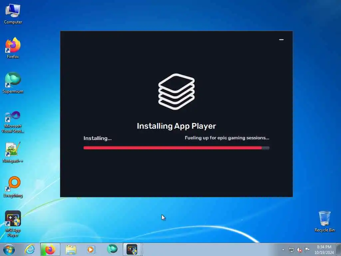Image resolution: width=341 pixels, height=256 pixels.
Task: Click 'Fueling up for epic gaming sessions...' text
Action: coord(227,138)
